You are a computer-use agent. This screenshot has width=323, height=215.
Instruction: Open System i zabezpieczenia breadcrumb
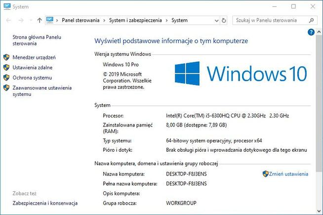(x=135, y=20)
